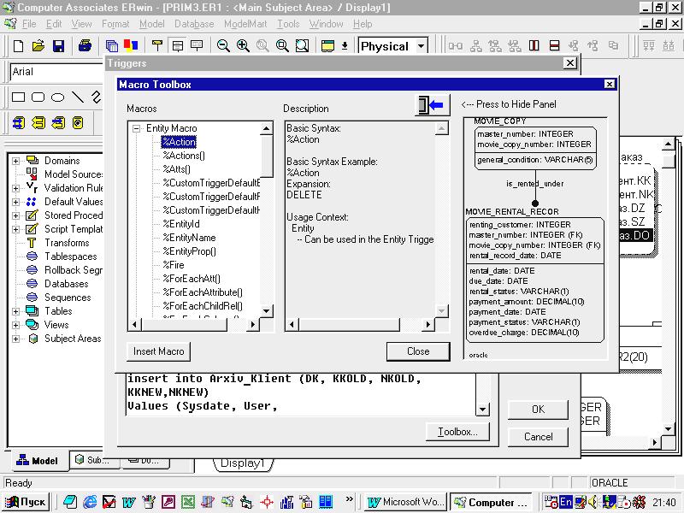The image size is (684, 513).
Task: Open the Database menu
Action: click(x=194, y=24)
